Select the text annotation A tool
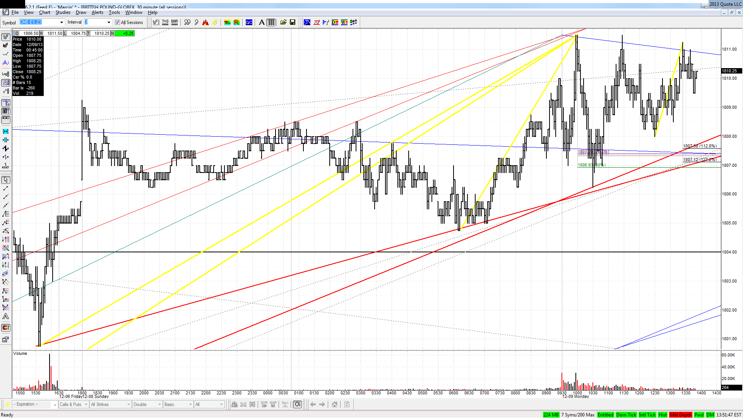This screenshot has width=743, height=418. (262, 22)
